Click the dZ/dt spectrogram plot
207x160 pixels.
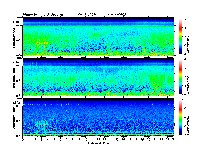coord(98,117)
